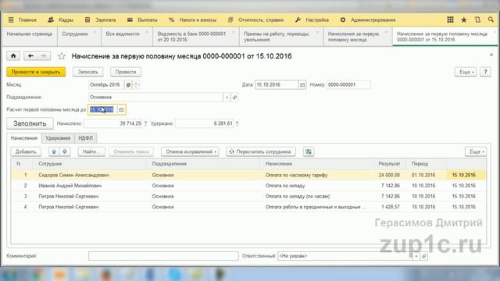Select row Сидоров Семен Александрович

click(x=248, y=175)
